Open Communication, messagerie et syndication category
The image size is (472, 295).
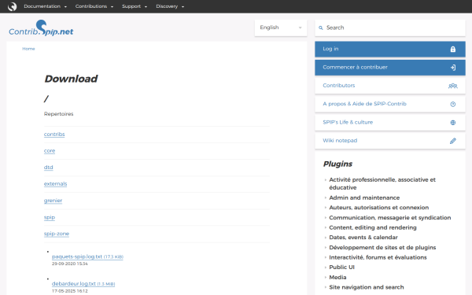coord(390,218)
